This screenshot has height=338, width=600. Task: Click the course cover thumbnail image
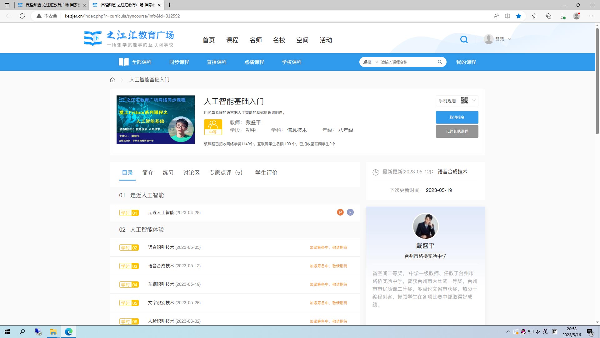coord(156,120)
